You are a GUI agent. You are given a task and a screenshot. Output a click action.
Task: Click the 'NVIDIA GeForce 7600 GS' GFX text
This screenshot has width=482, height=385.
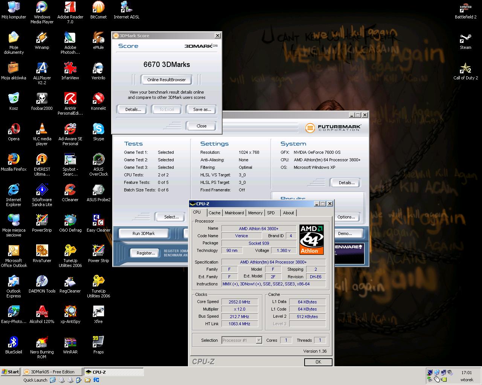coord(317,152)
